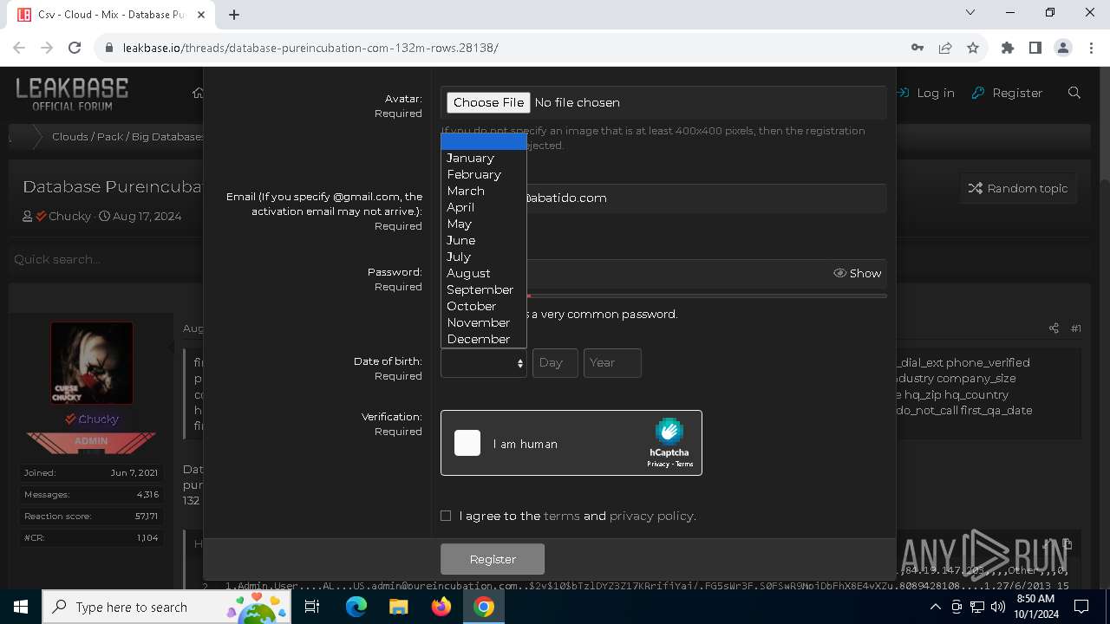Check the hCaptcha I am human box
The height and width of the screenshot is (624, 1110).
tap(467, 443)
